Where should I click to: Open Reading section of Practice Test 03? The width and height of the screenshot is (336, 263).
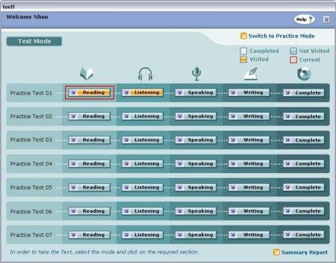pos(89,140)
